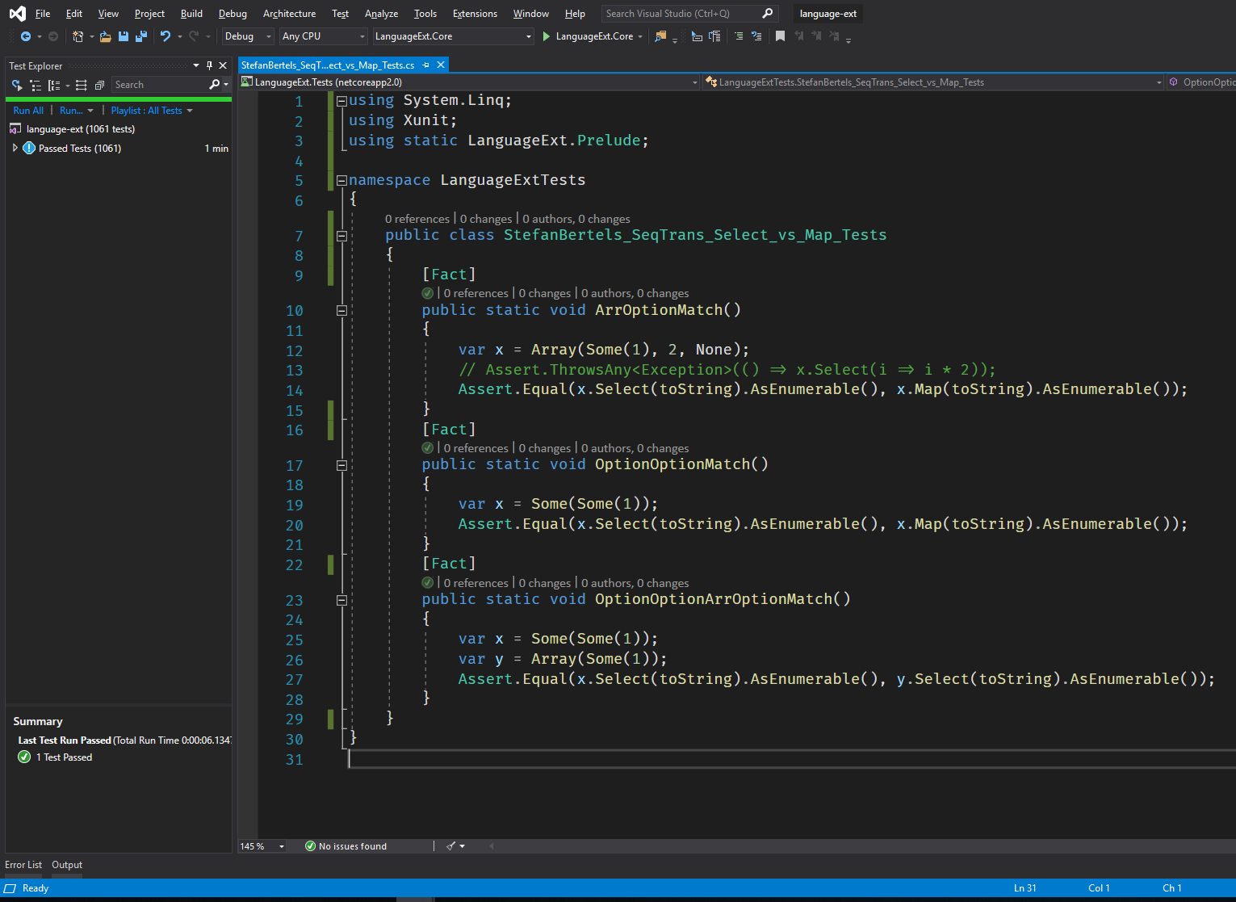Click the Navigate Backward arrow icon
This screenshot has height=902, width=1236.
(27, 36)
